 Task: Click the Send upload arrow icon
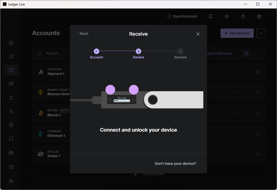click(x=11, y=97)
